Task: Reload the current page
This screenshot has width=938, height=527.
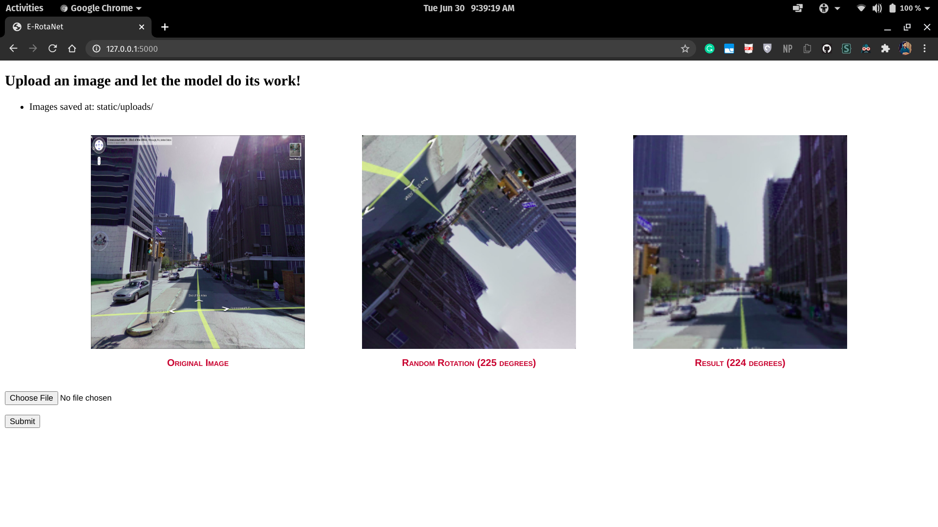Action: point(53,48)
